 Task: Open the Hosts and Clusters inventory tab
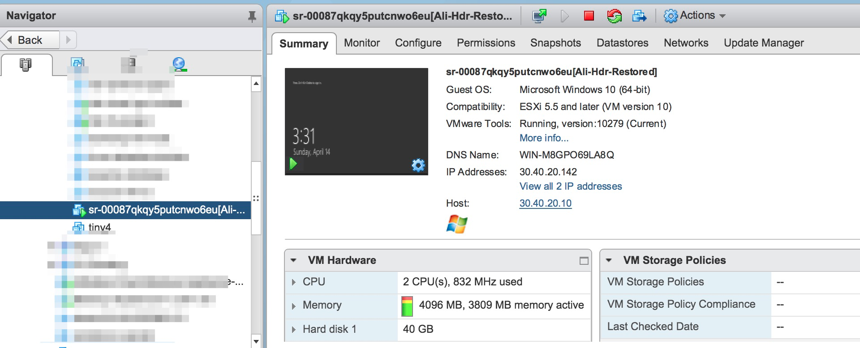tap(26, 64)
